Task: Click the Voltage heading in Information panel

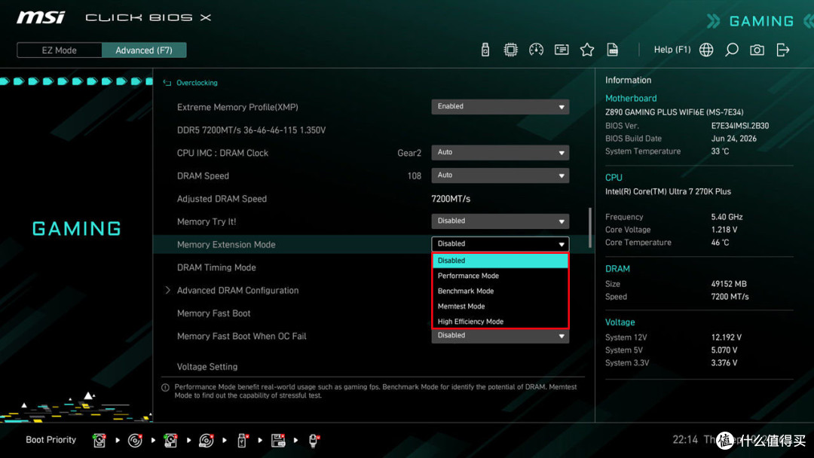Action: [620, 322]
